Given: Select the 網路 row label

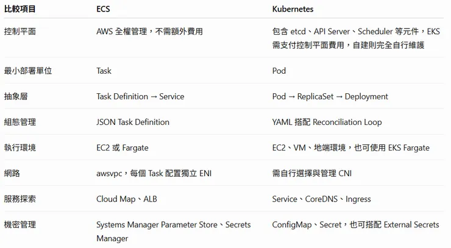Looking at the screenshot, I should point(12,173).
